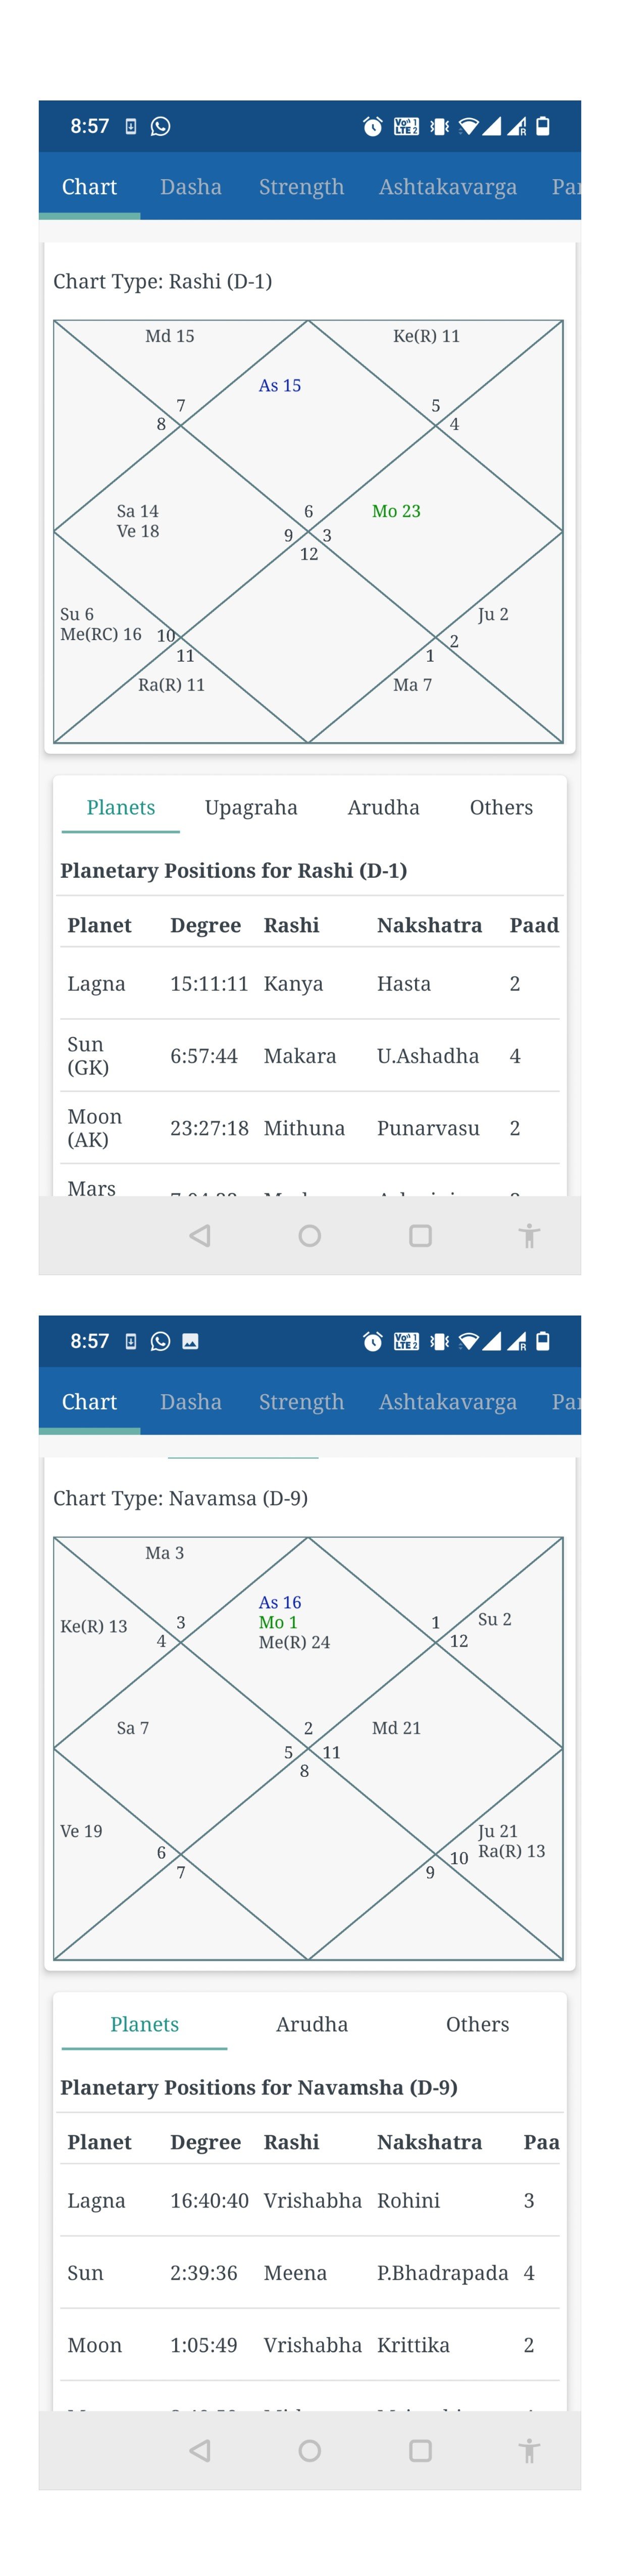The height and width of the screenshot is (2576, 620).
Task: Tap the WhatsApp status icon above the Rashi chart
Action: (x=160, y=126)
